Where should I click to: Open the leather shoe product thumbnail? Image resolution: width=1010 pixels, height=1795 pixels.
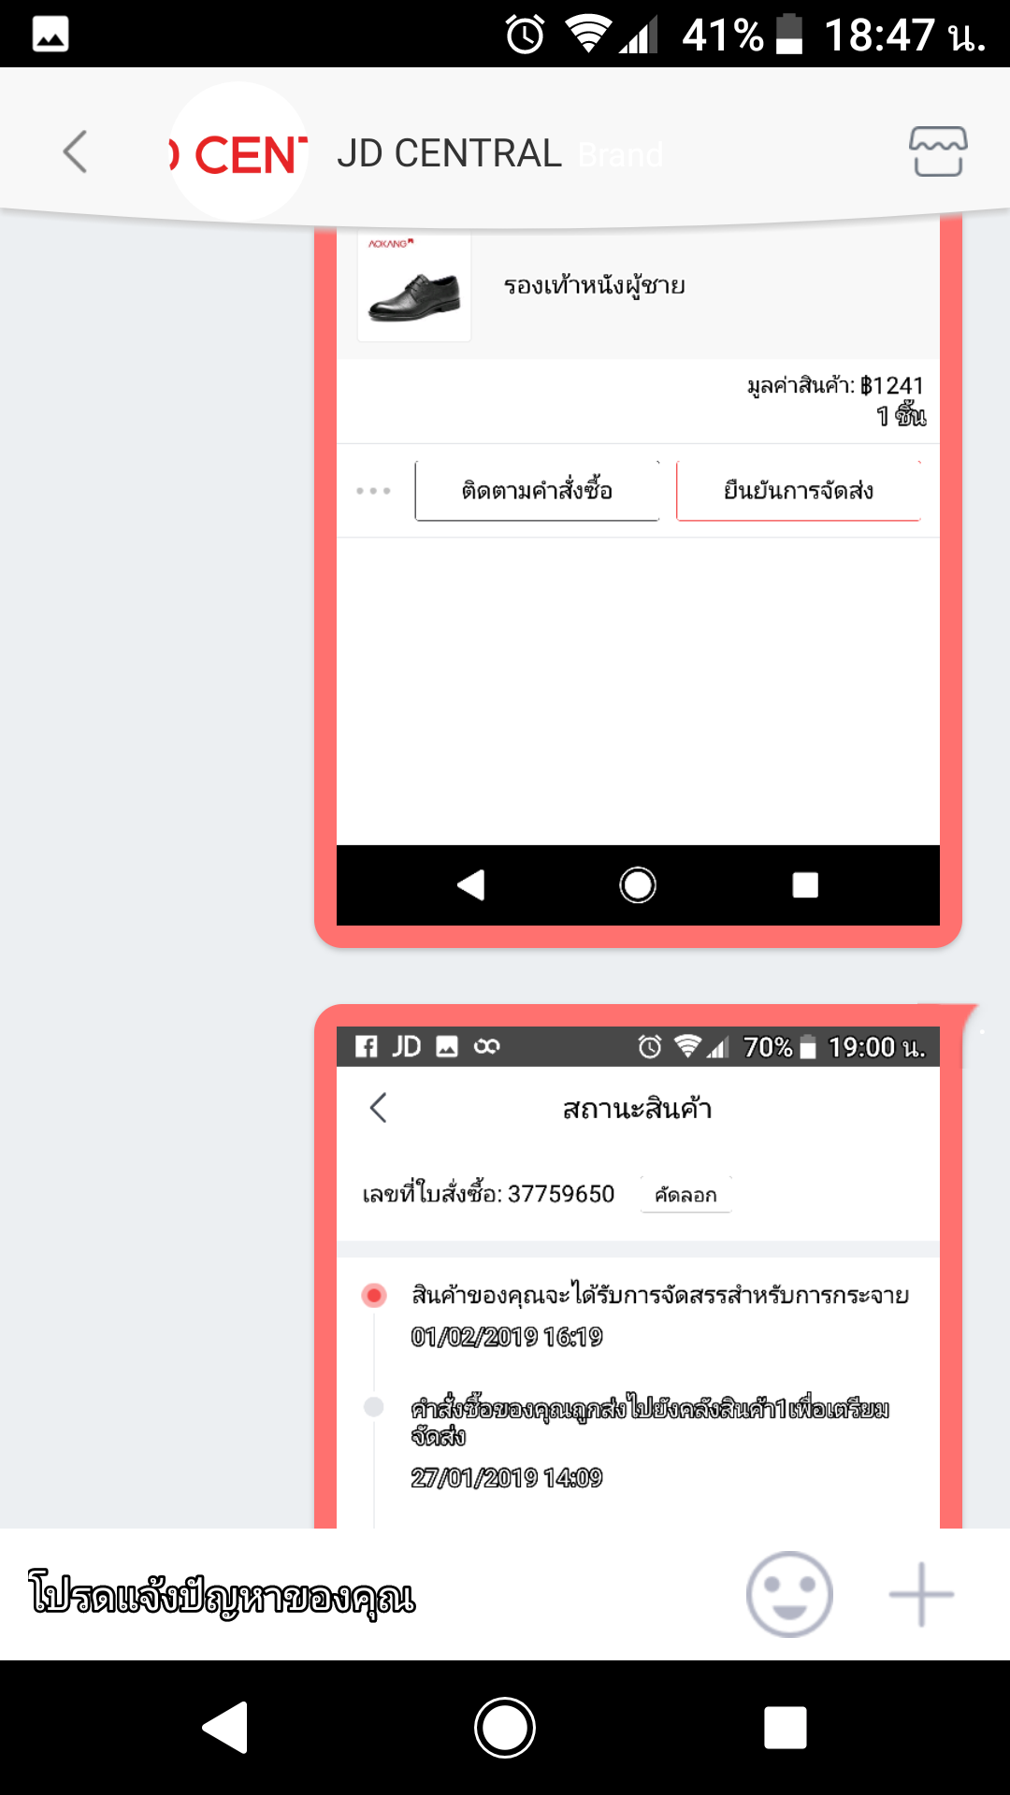pos(414,287)
